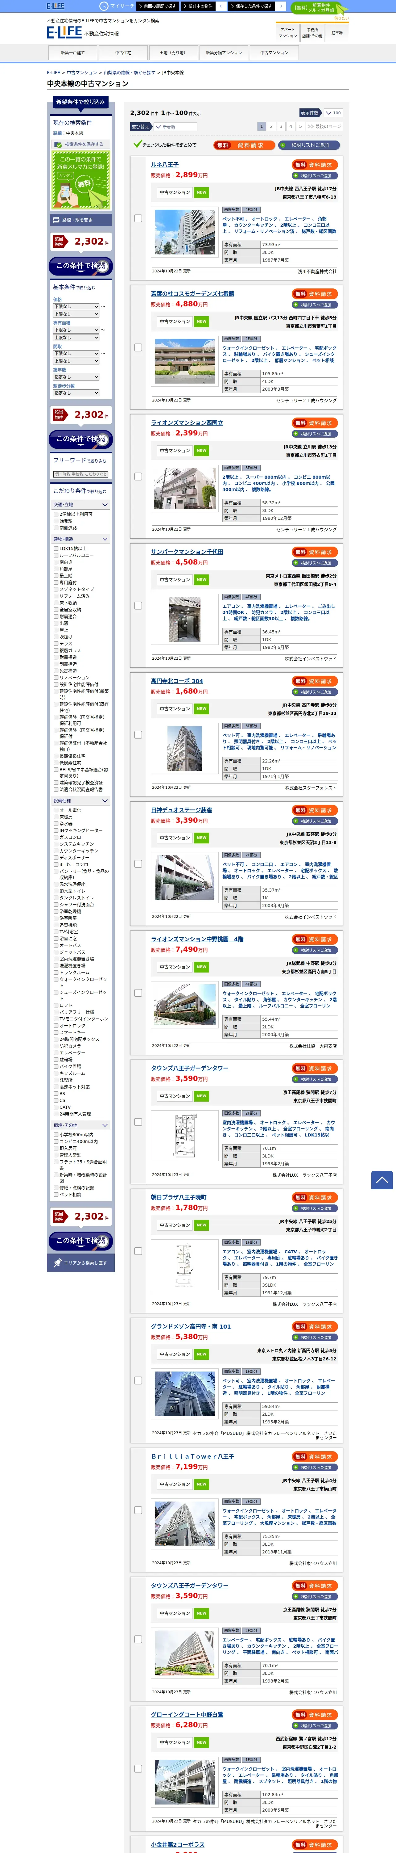
Task: Open the アパート マンション top category tab
Action: coord(287,33)
